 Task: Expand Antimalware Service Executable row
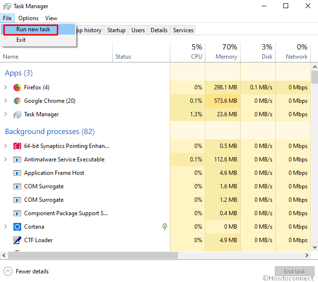point(6,159)
